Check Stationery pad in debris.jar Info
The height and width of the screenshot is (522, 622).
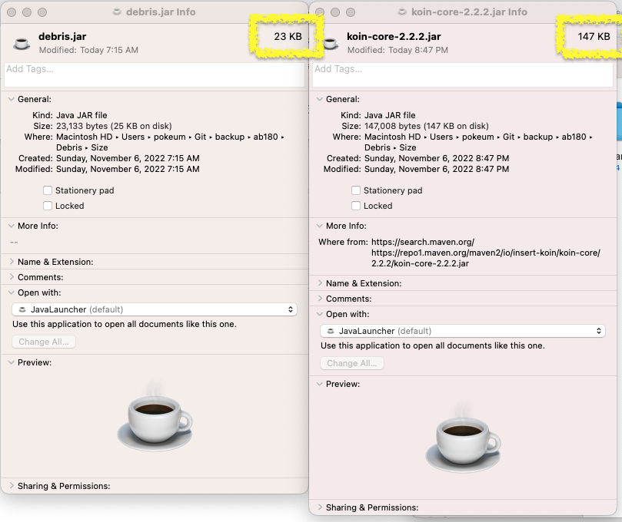point(48,190)
